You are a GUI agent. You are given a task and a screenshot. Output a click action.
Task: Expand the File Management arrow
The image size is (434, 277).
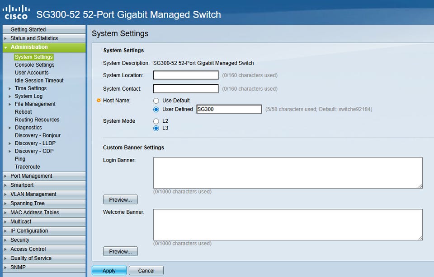(x=9, y=104)
